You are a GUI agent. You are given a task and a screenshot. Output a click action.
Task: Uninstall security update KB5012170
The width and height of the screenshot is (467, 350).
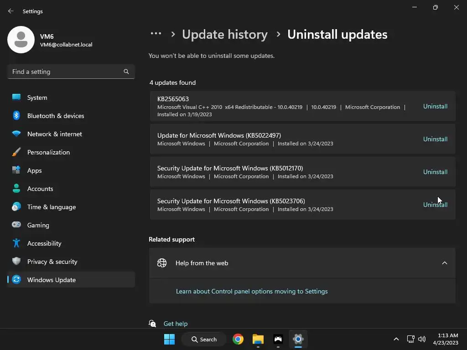[x=435, y=172]
